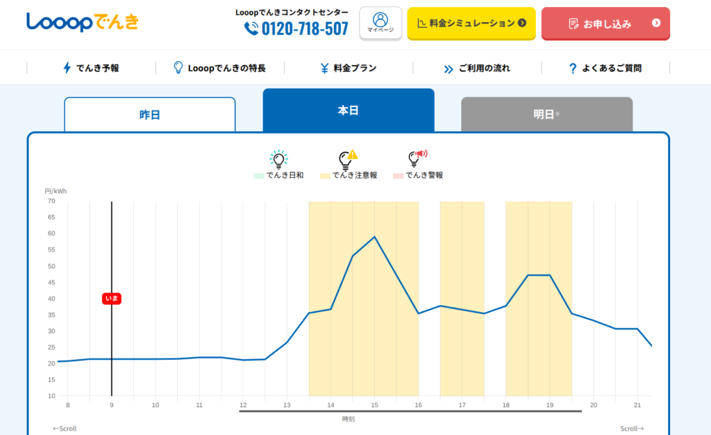
Task: Click the 時刻 axis label
Action: pyautogui.click(x=349, y=419)
